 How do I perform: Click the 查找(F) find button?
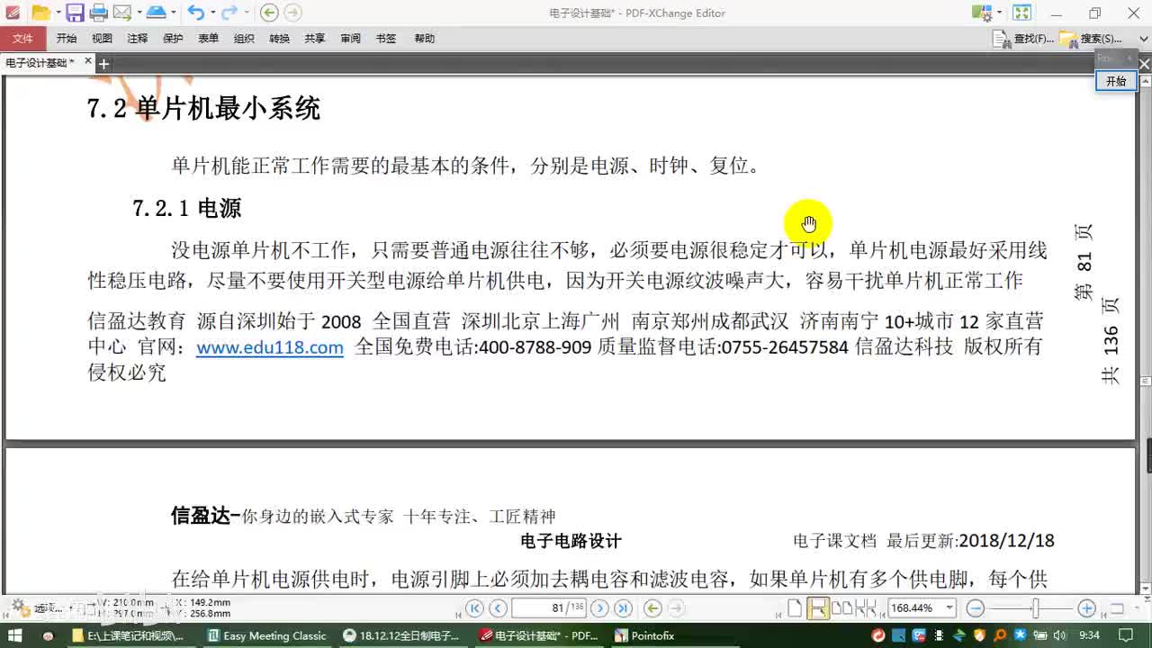click(x=1022, y=39)
